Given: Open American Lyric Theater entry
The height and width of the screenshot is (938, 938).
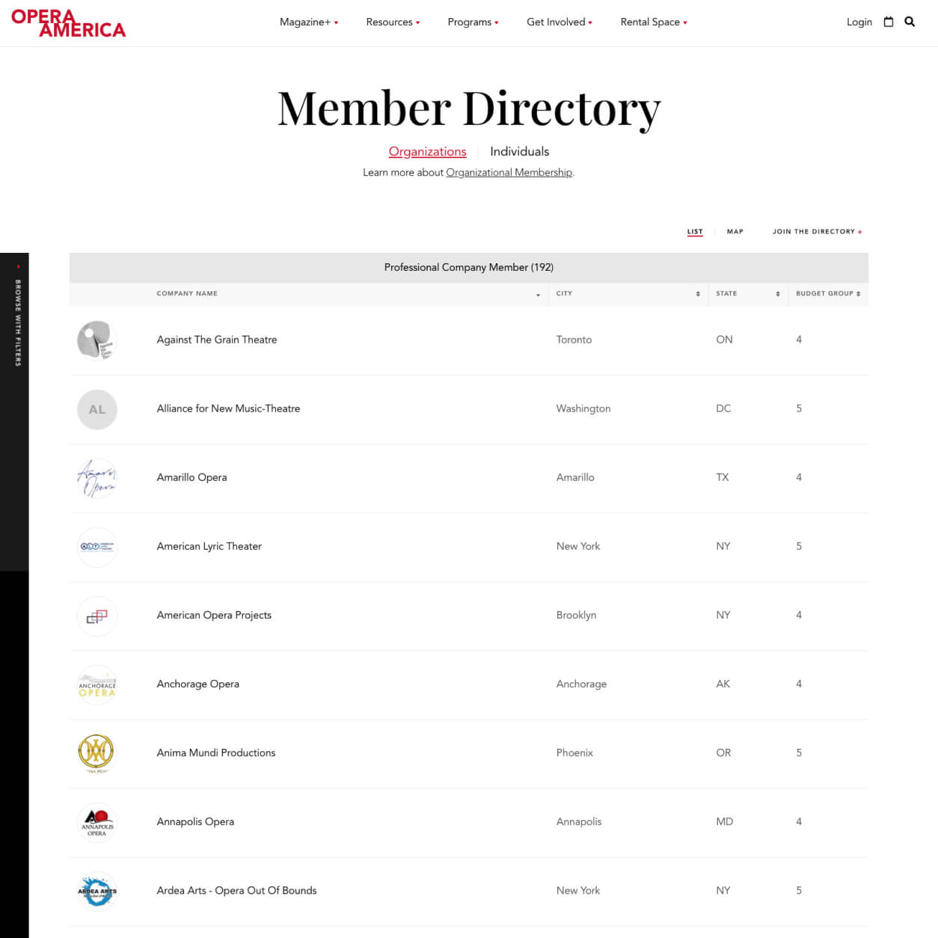Looking at the screenshot, I should [x=209, y=546].
